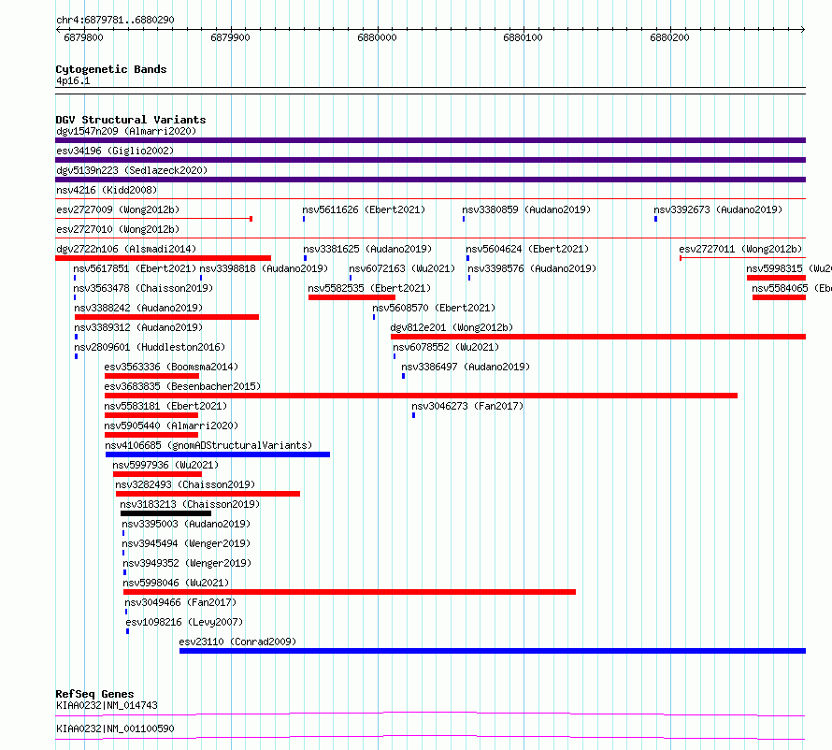Click the red bar of nsv3388242 (Audano2019)
Viewport: 832px width, 750px height.
(x=166, y=317)
